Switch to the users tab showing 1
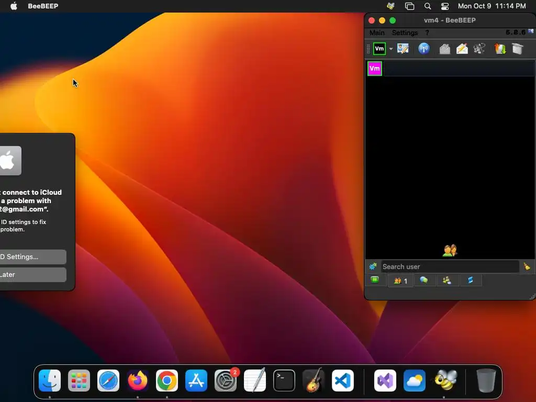The image size is (536, 402). tap(400, 281)
